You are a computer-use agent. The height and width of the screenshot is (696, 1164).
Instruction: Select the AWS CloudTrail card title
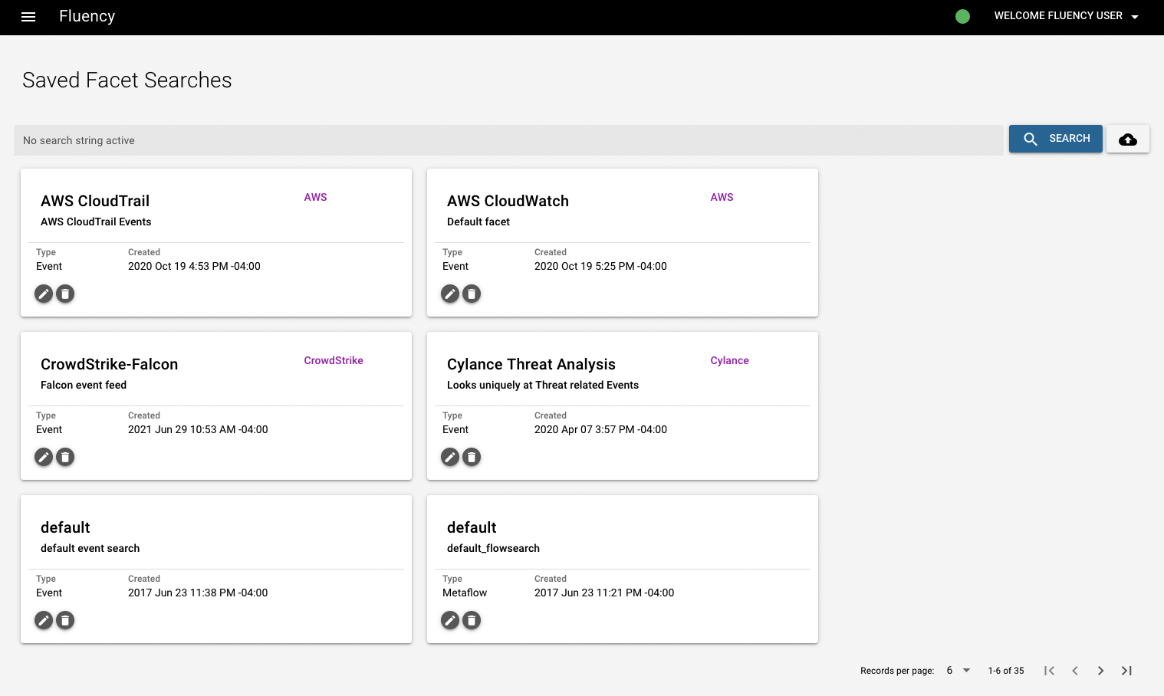point(95,201)
